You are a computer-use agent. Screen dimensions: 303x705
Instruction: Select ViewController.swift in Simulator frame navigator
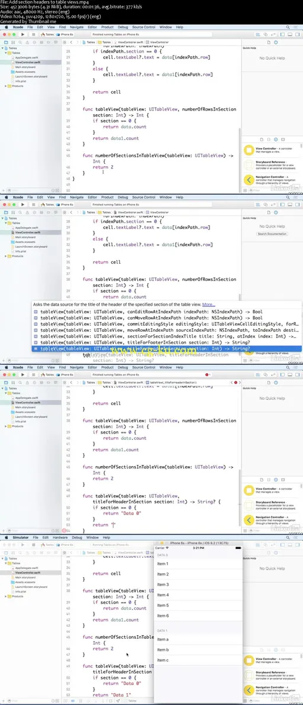click(28, 573)
